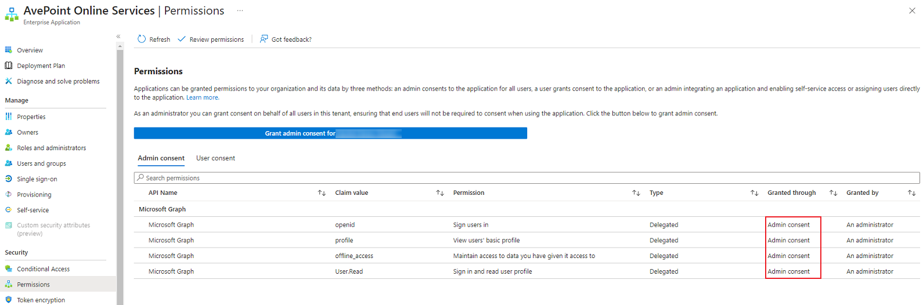Click the Refresh icon in toolbar
Viewport: 923px width, 305px height.
[142, 39]
